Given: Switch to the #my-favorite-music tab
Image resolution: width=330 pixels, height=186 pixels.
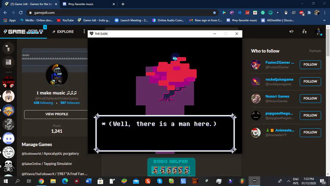Looking at the screenshot, I should (89, 4).
